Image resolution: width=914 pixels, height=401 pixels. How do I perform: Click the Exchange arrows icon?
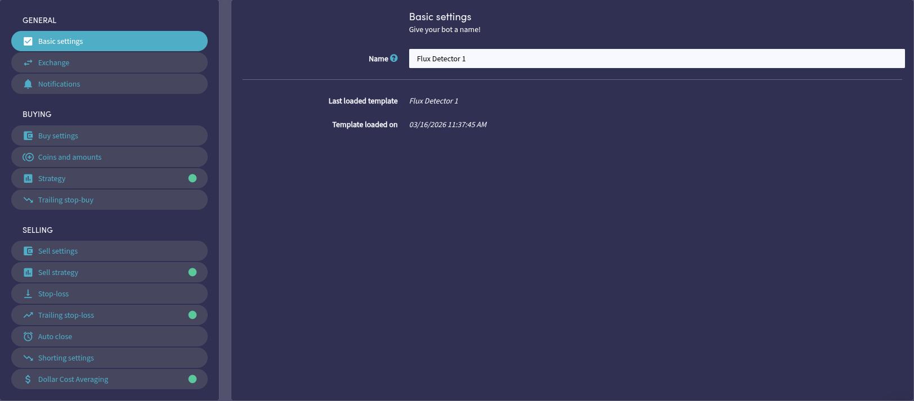(x=28, y=62)
